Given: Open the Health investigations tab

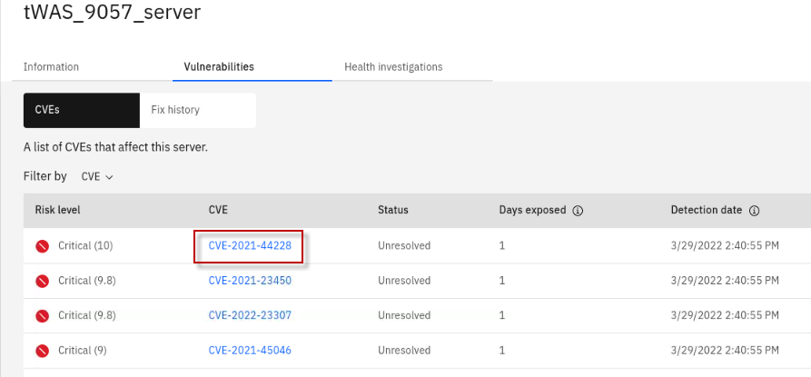Looking at the screenshot, I should coord(393,67).
